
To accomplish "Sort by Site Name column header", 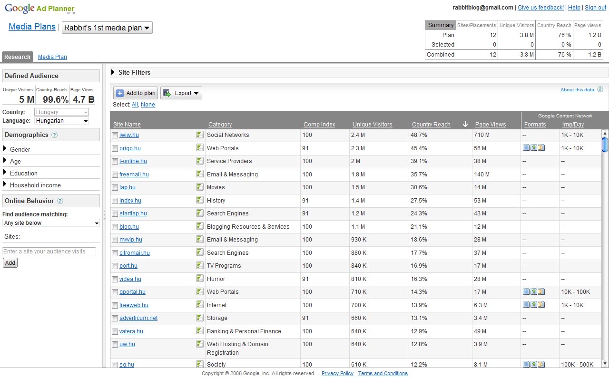I will pos(127,125).
